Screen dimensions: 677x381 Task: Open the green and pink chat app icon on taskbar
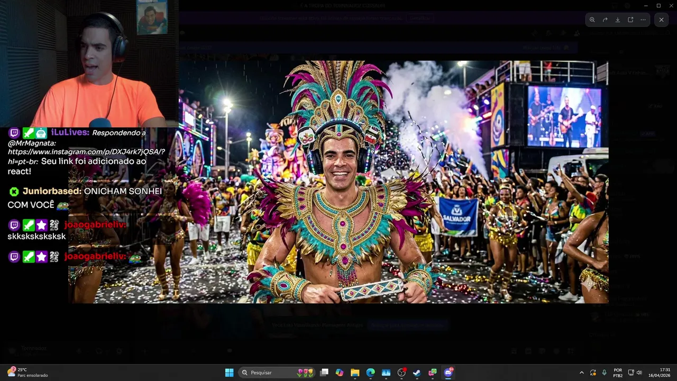(x=433, y=373)
